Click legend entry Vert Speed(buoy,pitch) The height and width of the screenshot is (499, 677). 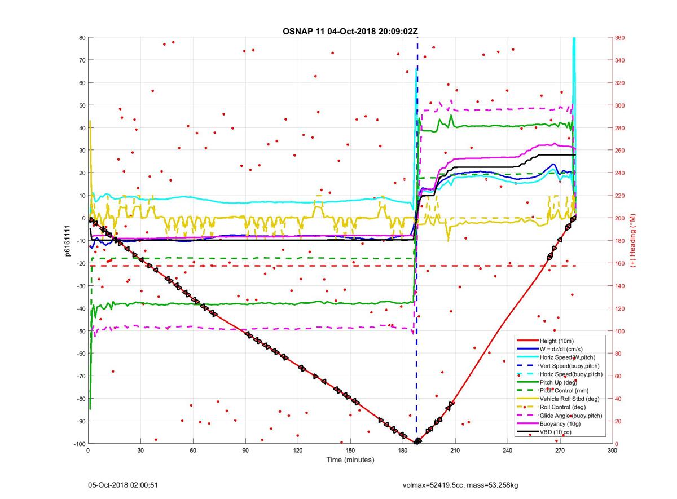570,365
